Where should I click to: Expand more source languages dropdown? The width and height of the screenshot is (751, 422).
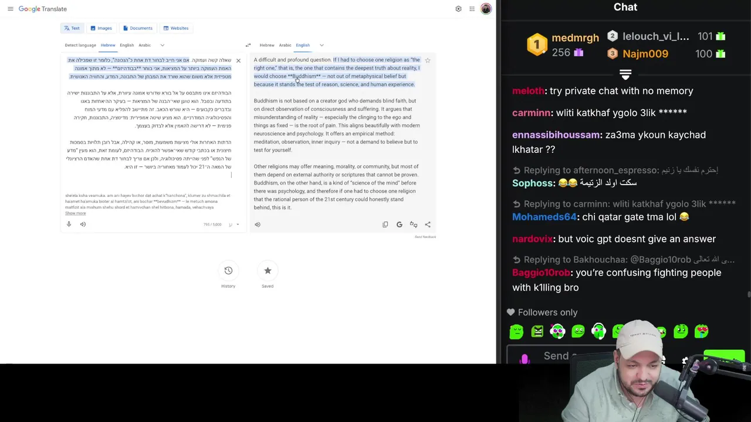coord(163,45)
